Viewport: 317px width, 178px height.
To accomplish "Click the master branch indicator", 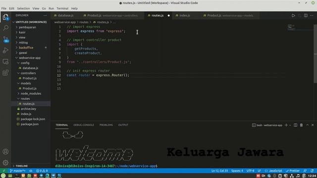I will coord(18,171).
